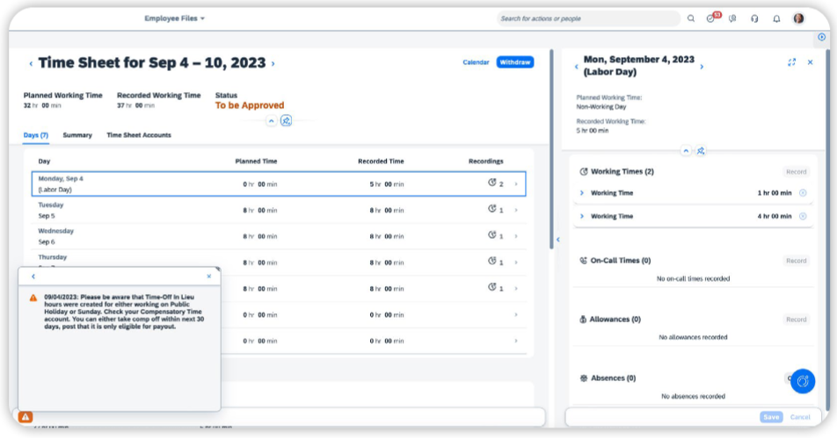Open the user profile avatar
Viewport: 837px width, 438px height.
798,18
